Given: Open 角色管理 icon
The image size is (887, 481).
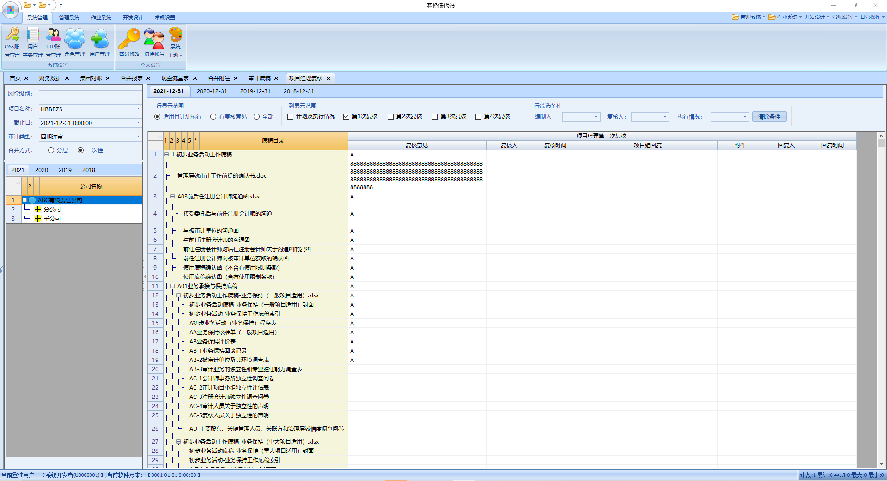Looking at the screenshot, I should [x=74, y=42].
